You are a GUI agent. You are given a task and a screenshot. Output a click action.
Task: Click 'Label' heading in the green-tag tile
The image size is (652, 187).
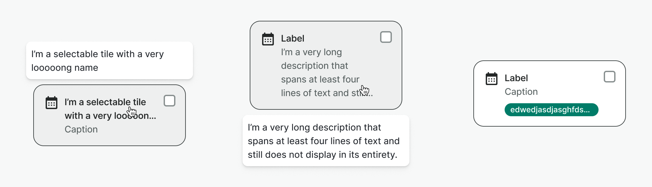pos(516,78)
